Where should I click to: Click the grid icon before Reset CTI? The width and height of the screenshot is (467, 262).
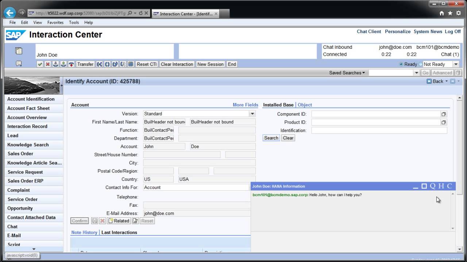click(131, 64)
